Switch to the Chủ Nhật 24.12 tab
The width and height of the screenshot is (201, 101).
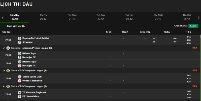(158, 17)
